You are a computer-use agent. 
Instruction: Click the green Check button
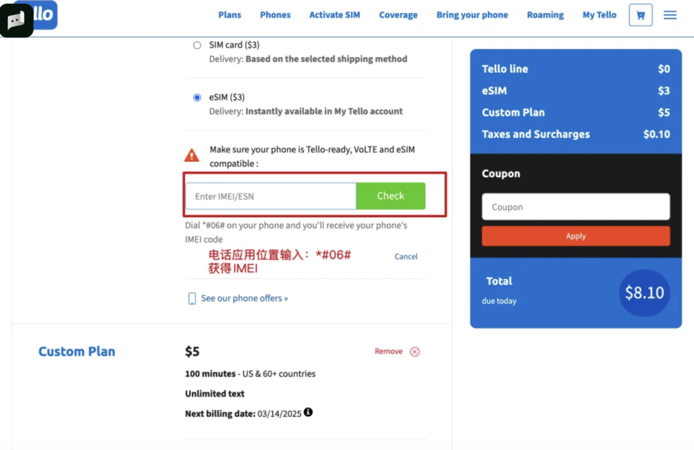[x=391, y=196]
